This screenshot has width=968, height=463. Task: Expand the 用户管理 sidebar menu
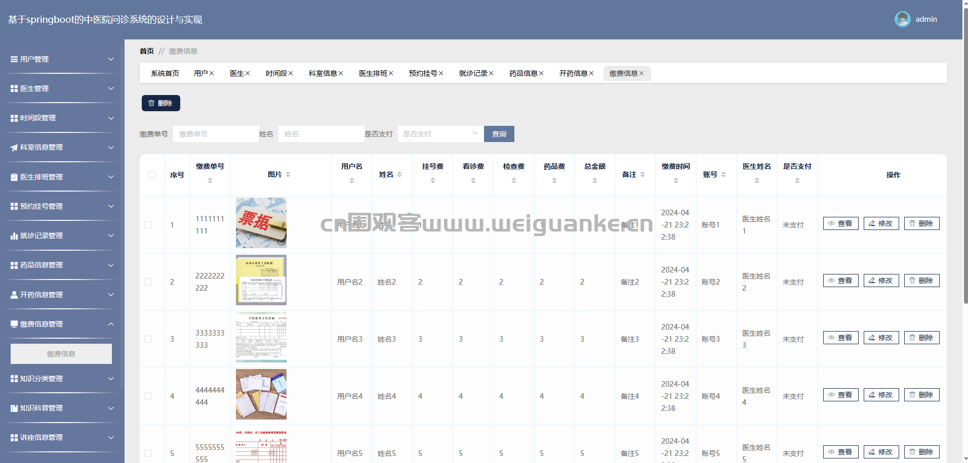point(62,59)
